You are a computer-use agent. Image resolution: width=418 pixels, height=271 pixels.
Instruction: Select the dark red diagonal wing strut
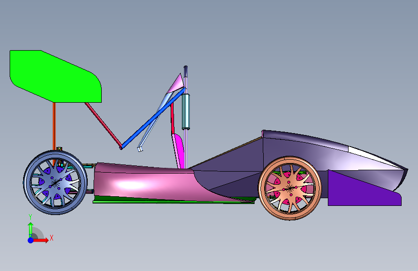tap(104, 126)
